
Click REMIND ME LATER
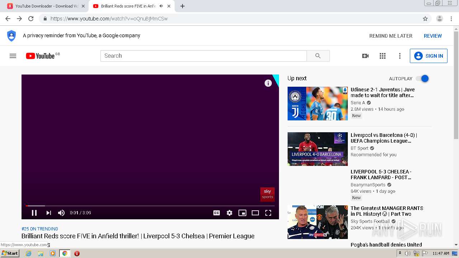pos(391,36)
